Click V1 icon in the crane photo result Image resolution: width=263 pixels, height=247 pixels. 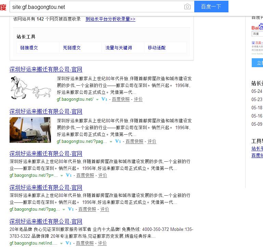[118, 141]
